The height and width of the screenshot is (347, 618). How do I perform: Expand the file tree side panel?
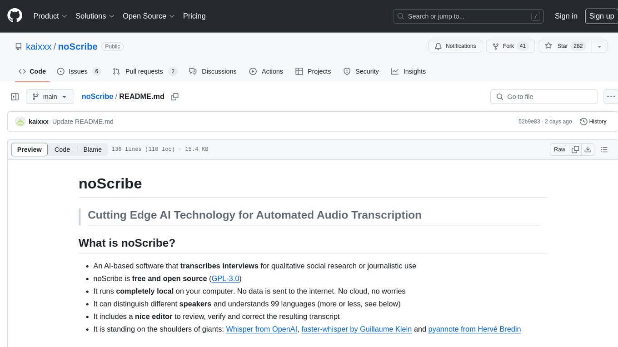point(15,97)
